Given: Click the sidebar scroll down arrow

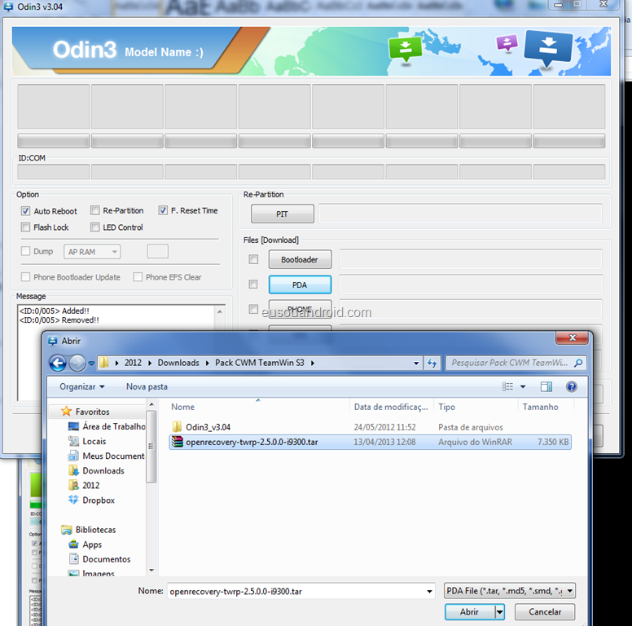Looking at the screenshot, I should [x=151, y=571].
